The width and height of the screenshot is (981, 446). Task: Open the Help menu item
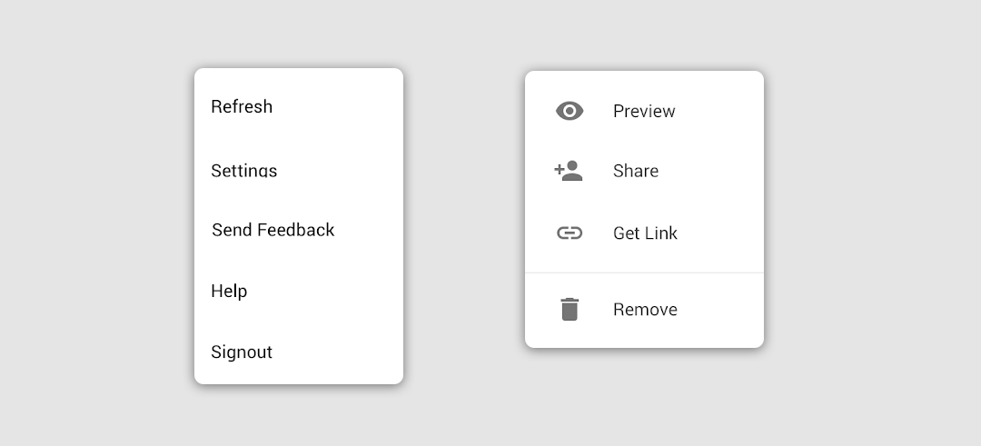[229, 291]
